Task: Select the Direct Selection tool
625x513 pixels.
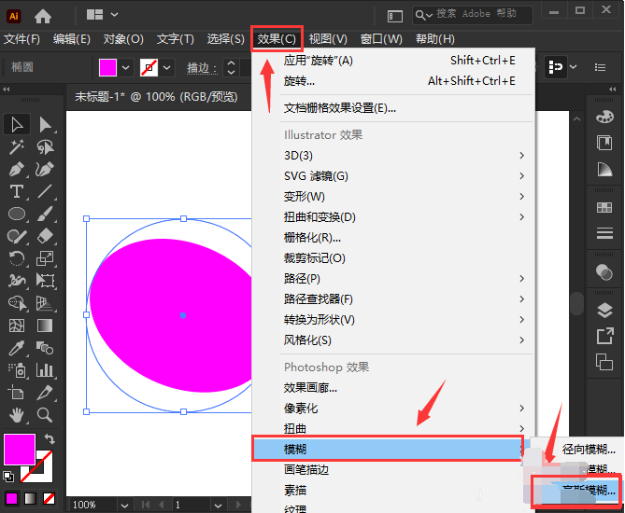Action: coord(45,125)
